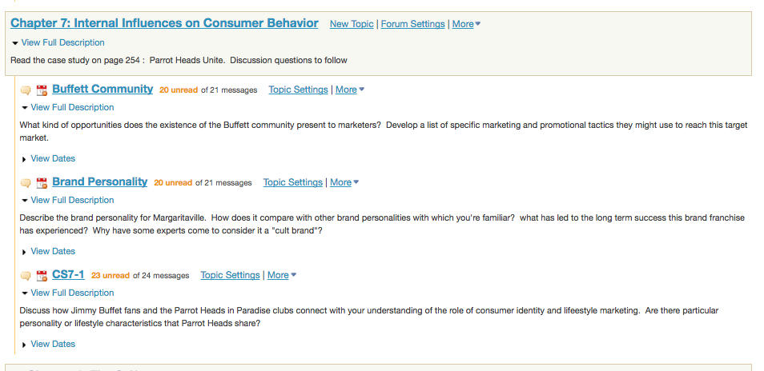Viewport: 764px width, 371px height.
Task: Click speech bubble icon beside Buffett Community
Action: (x=26, y=90)
